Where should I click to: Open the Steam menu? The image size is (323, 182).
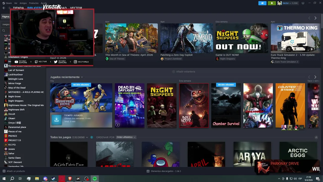click(9, 3)
